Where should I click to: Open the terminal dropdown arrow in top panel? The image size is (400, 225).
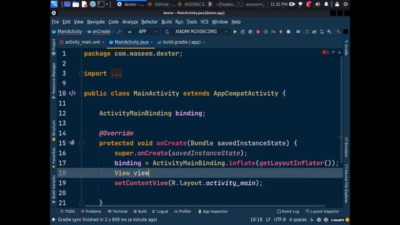tap(107, 4)
